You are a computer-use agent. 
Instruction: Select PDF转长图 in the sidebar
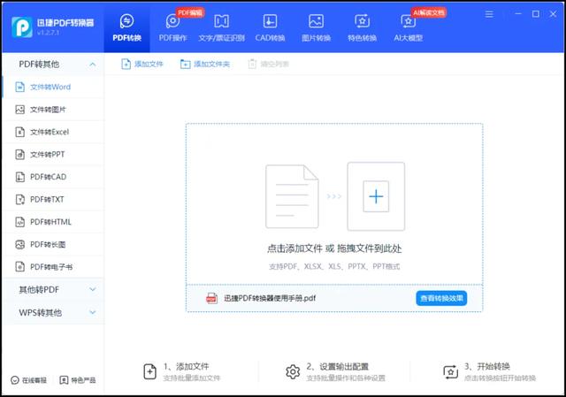point(53,244)
